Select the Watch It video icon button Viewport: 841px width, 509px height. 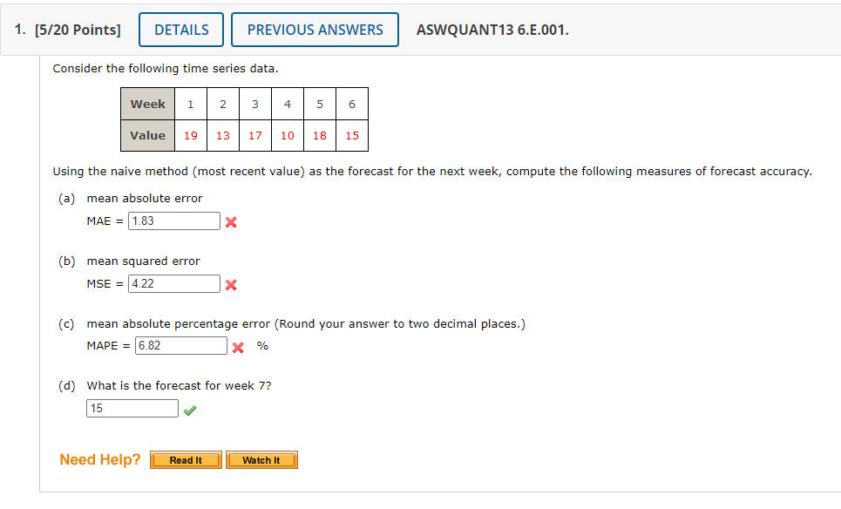pyautogui.click(x=261, y=459)
